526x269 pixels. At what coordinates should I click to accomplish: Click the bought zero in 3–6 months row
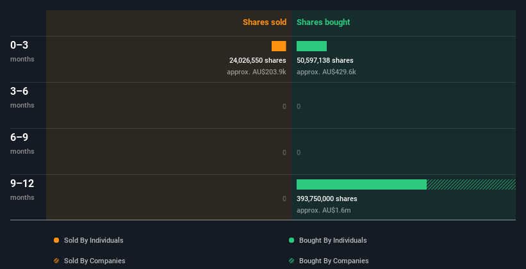click(299, 107)
